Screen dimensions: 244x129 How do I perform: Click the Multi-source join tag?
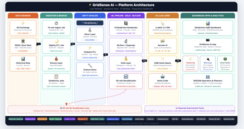coord(56,51)
